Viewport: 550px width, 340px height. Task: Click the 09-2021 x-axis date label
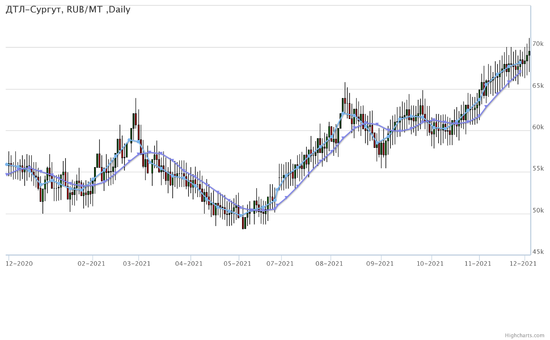click(380, 264)
